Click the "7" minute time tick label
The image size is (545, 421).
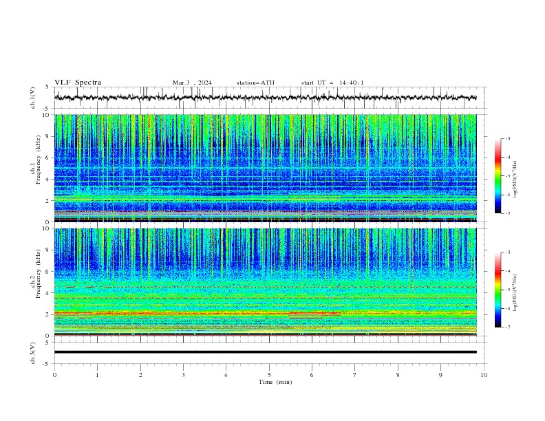click(x=355, y=375)
